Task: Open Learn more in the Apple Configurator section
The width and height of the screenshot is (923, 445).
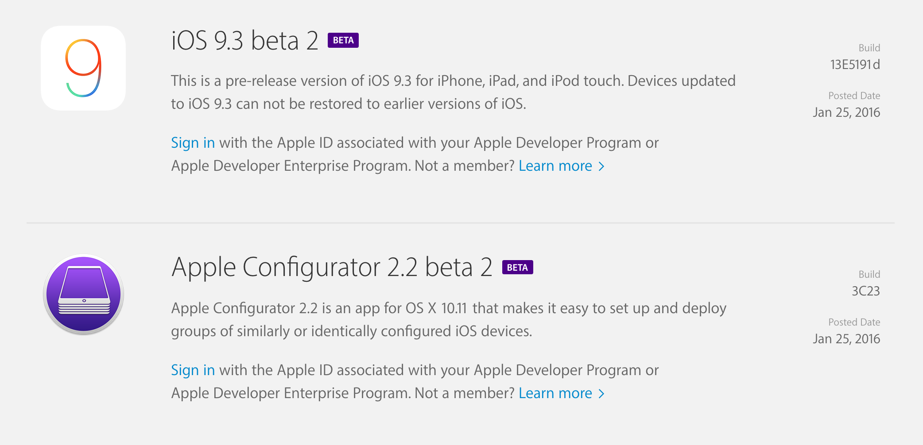Action: click(x=555, y=393)
